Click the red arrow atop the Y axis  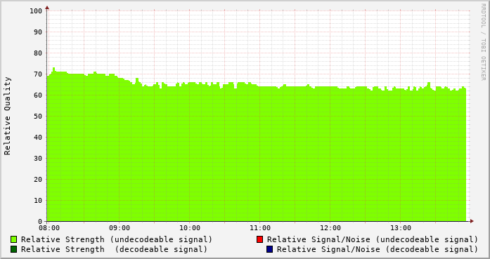click(47, 8)
